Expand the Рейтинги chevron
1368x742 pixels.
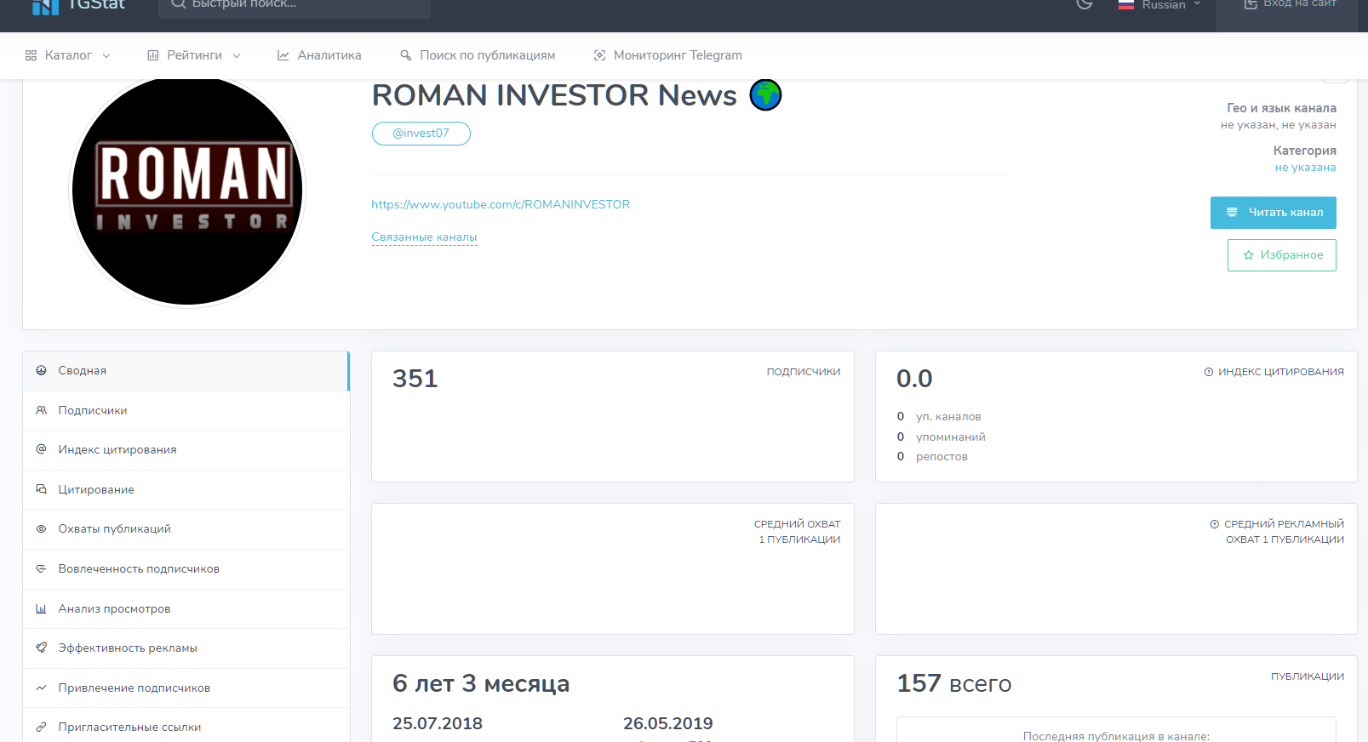click(237, 55)
